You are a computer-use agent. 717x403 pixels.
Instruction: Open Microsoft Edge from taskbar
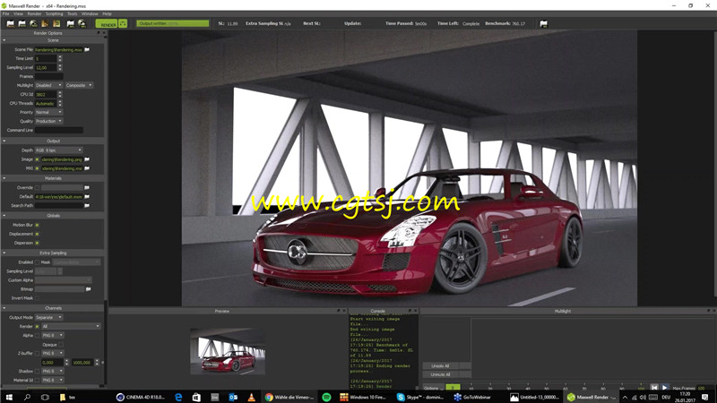coord(178,397)
